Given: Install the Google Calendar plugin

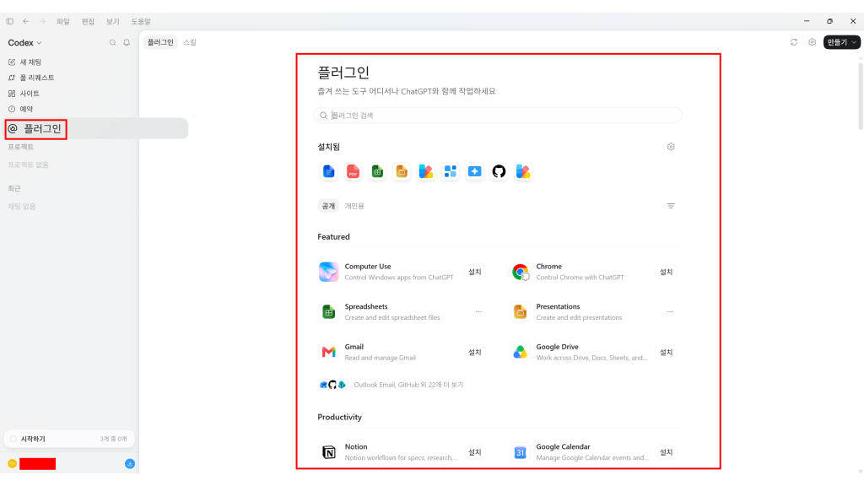Looking at the screenshot, I should [x=667, y=452].
